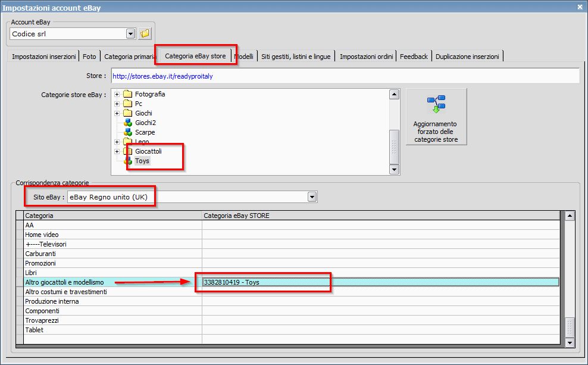Image resolution: width=588 pixels, height=365 pixels.
Task: Click the Store URL input field
Action: [345, 76]
